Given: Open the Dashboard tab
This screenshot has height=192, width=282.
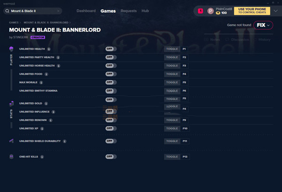Looking at the screenshot, I should [86, 11].
